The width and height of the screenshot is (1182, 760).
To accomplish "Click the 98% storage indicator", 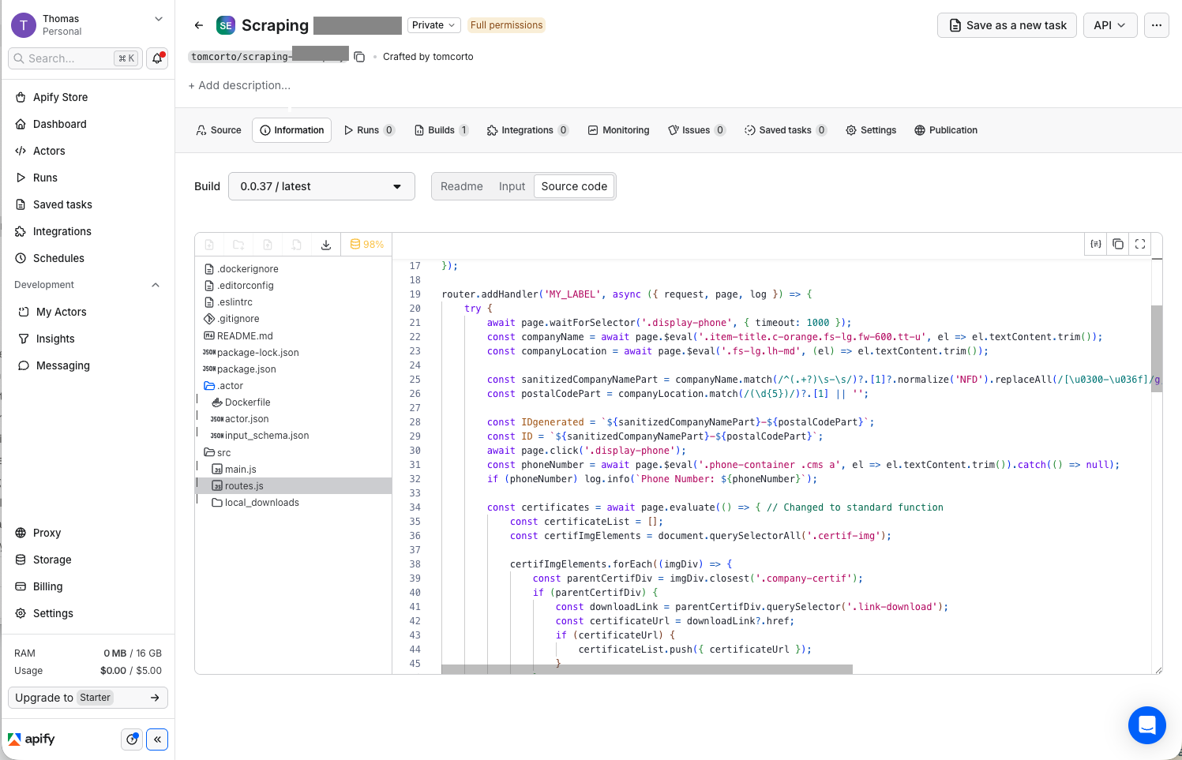I will 367,245.
